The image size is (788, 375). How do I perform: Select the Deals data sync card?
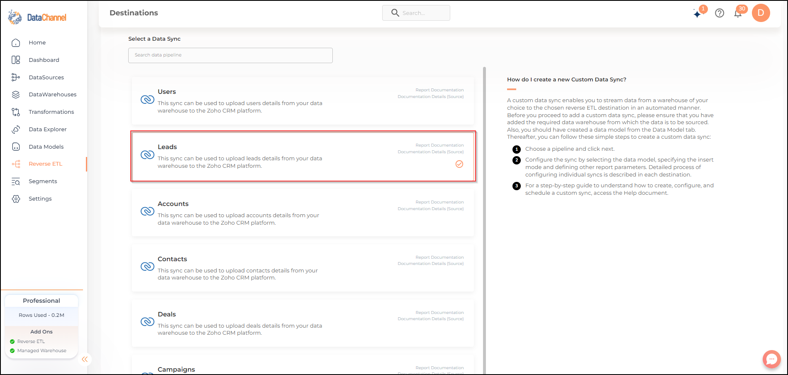click(x=303, y=323)
